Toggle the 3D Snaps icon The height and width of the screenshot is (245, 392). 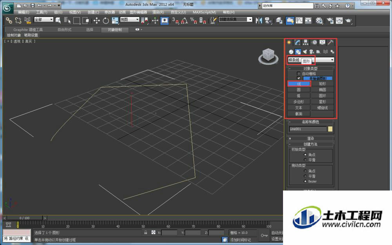(175, 20)
